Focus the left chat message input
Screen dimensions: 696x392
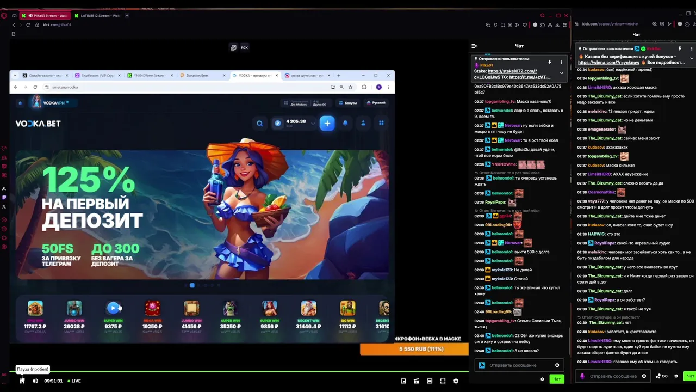tap(519, 365)
